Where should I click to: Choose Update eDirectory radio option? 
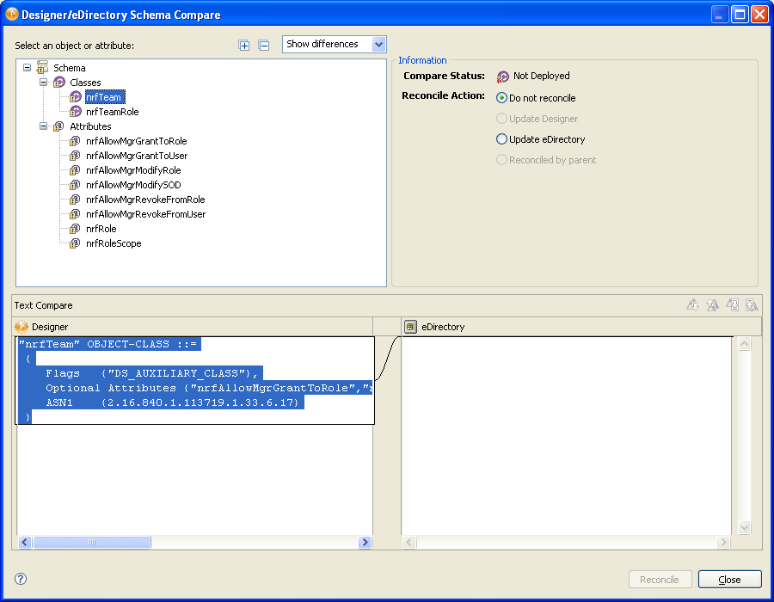click(541, 139)
